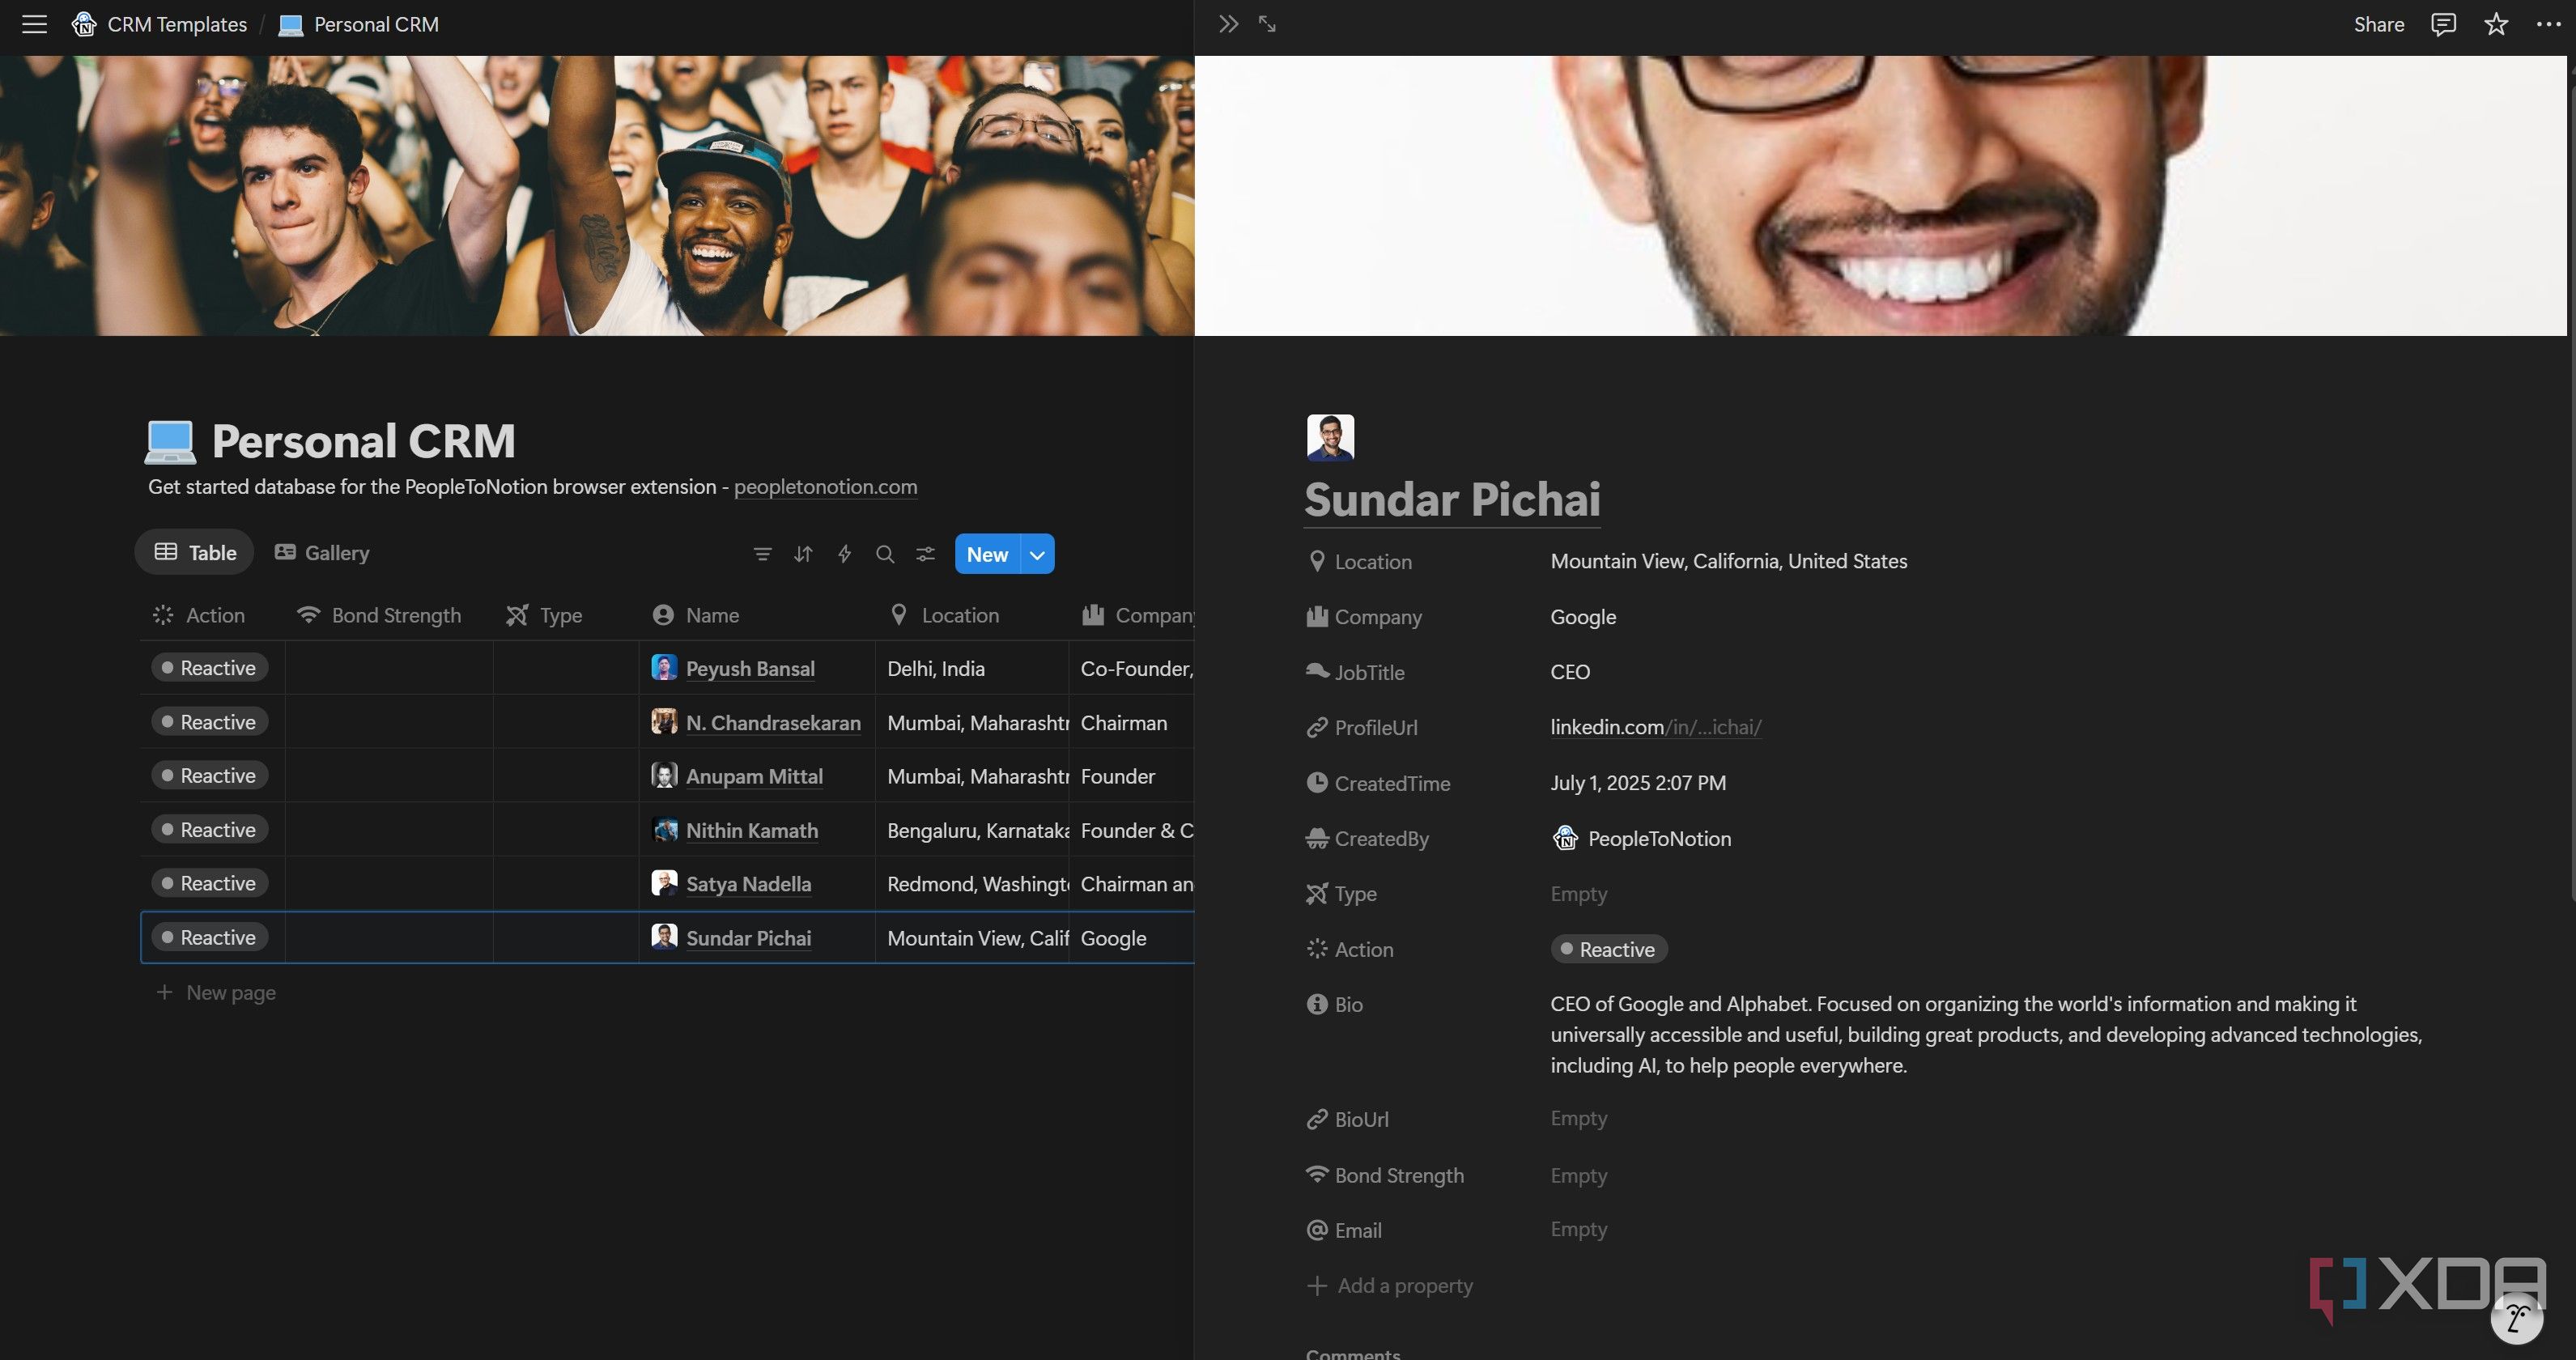Click the sort icon in database toolbar
Viewport: 2576px width, 1360px height.
803,554
